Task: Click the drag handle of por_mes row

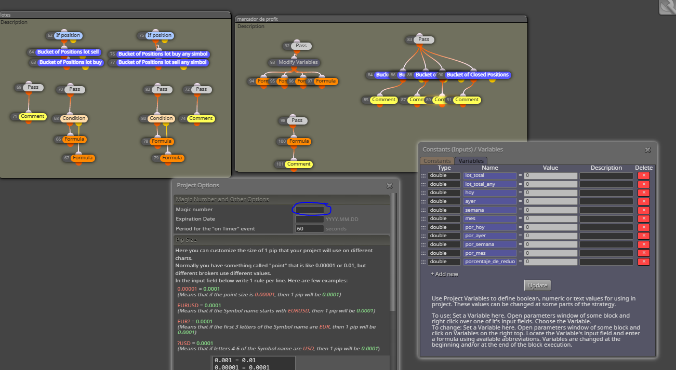Action: point(423,253)
